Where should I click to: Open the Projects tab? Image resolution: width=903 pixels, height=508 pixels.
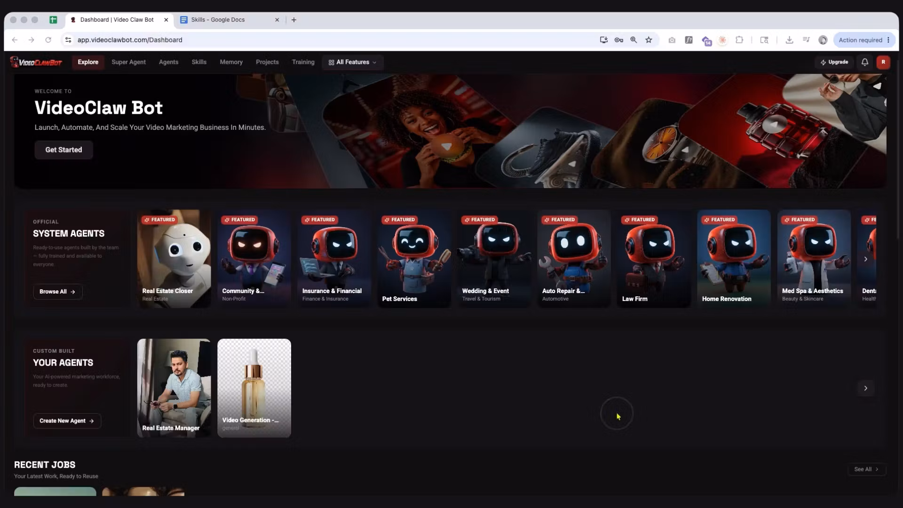[x=267, y=62]
